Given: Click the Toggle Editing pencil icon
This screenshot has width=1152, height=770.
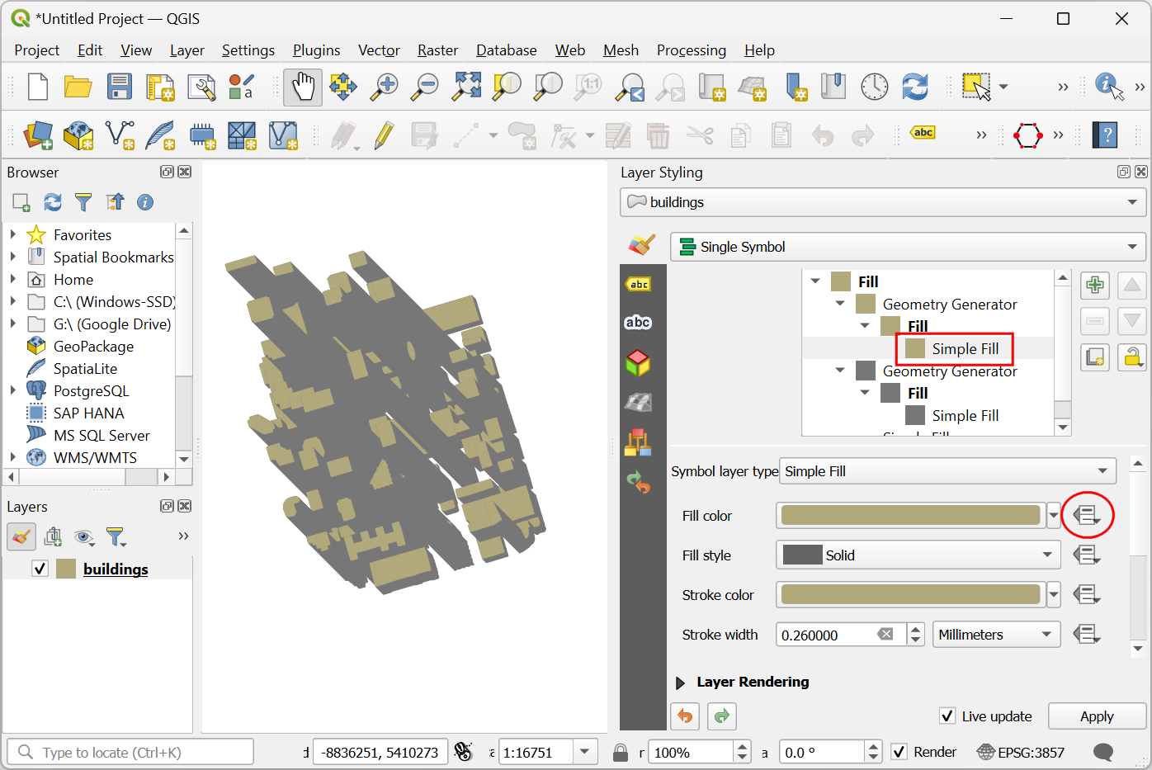Looking at the screenshot, I should click(x=384, y=135).
